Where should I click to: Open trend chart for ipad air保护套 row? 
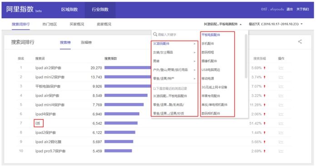pyautogui.click(x=281, y=96)
